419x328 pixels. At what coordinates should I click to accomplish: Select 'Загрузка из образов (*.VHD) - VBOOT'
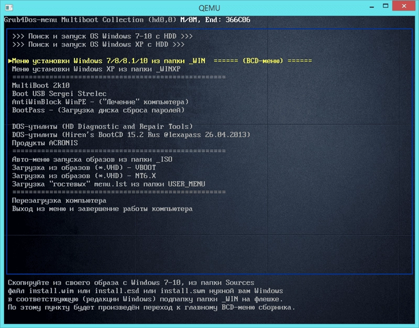pyautogui.click(x=84, y=168)
